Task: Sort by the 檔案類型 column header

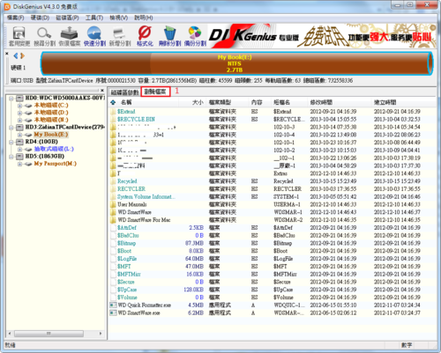Action: tap(220, 102)
